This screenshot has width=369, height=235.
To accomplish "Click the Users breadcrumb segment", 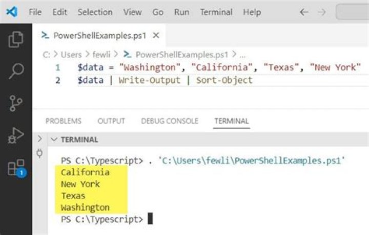I will click(71, 55).
